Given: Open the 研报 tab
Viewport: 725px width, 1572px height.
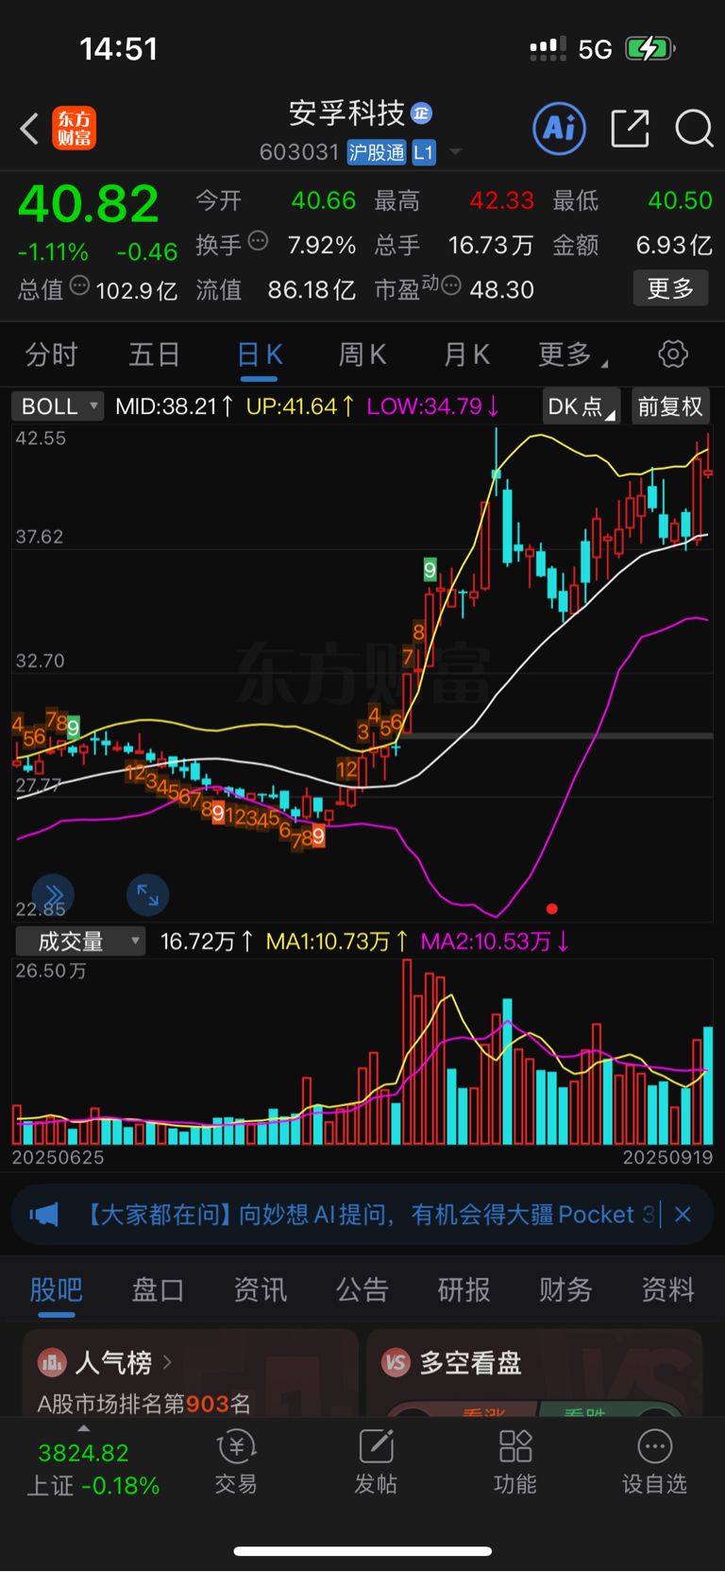Looking at the screenshot, I should 464,1290.
